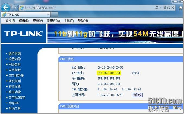This screenshot has height=114, width=184.
Task: Expand the 无线参数 sidebar section
Action: (14, 70)
